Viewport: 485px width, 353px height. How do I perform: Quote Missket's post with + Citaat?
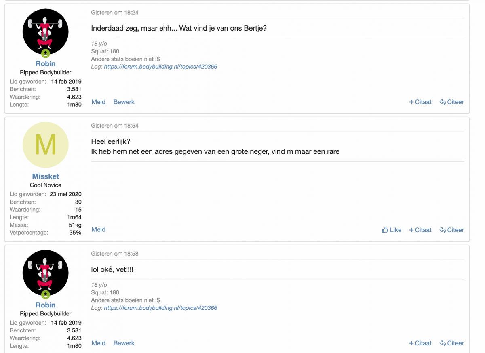(420, 230)
